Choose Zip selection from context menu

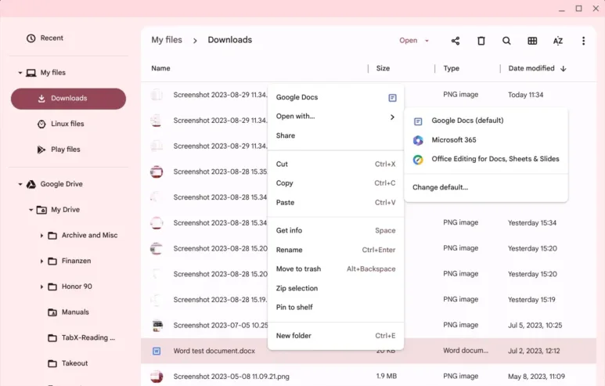(x=297, y=288)
